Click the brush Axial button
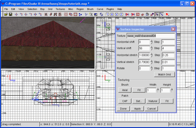The width and height of the screenshot is (196, 128). click(125, 90)
